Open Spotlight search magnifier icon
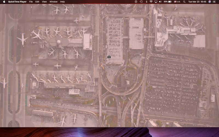This screenshot has height=137, width=219. coord(184,2)
